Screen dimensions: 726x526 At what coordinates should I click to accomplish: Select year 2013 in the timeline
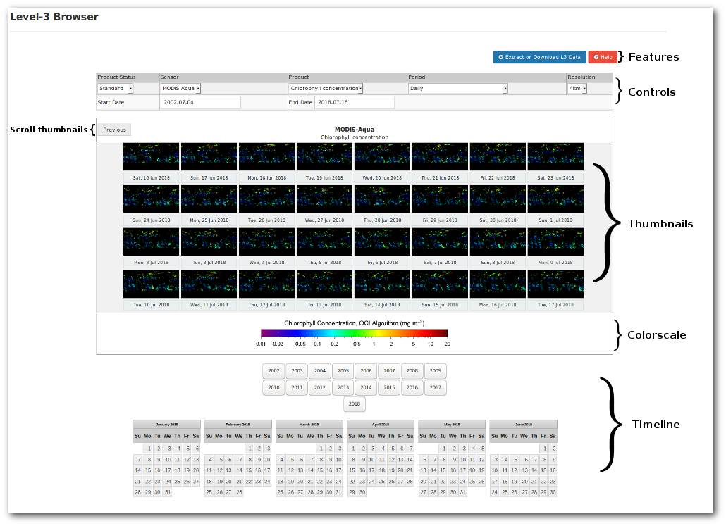click(x=343, y=387)
